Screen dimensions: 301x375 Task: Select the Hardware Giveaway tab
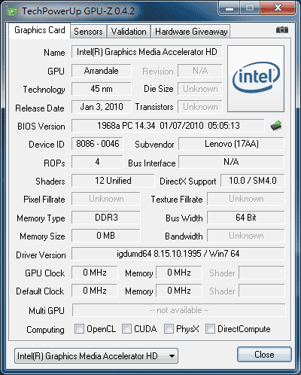click(191, 32)
